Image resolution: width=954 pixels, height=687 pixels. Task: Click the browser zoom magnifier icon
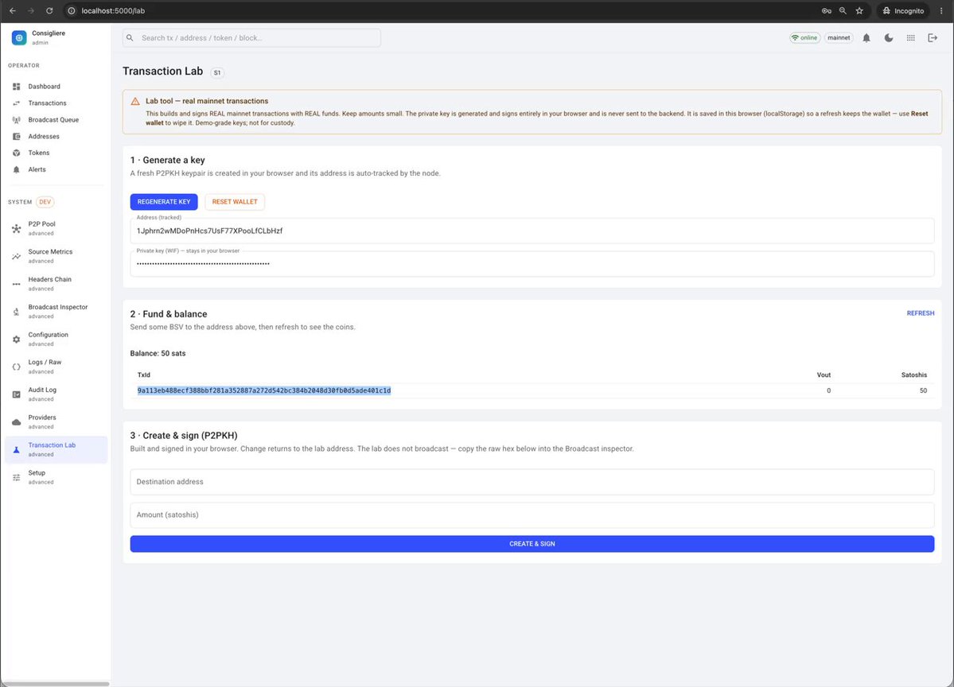843,11
